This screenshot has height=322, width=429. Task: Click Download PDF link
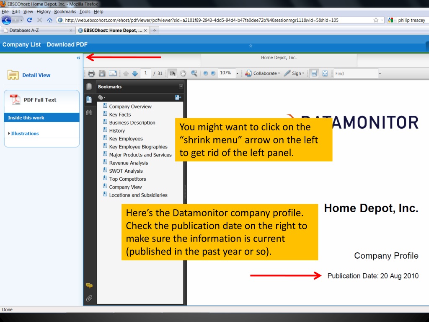(67, 44)
